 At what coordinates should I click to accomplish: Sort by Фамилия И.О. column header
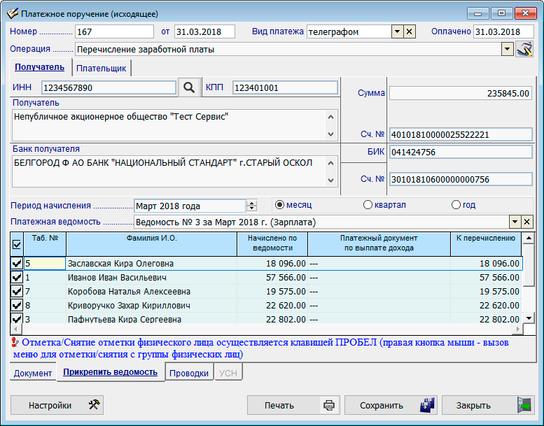click(x=152, y=244)
